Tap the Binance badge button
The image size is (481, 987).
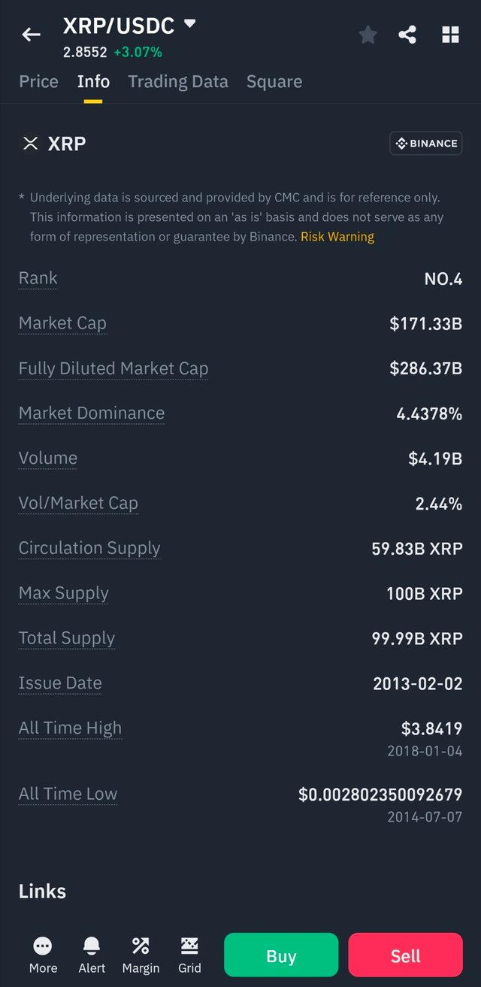click(x=425, y=144)
